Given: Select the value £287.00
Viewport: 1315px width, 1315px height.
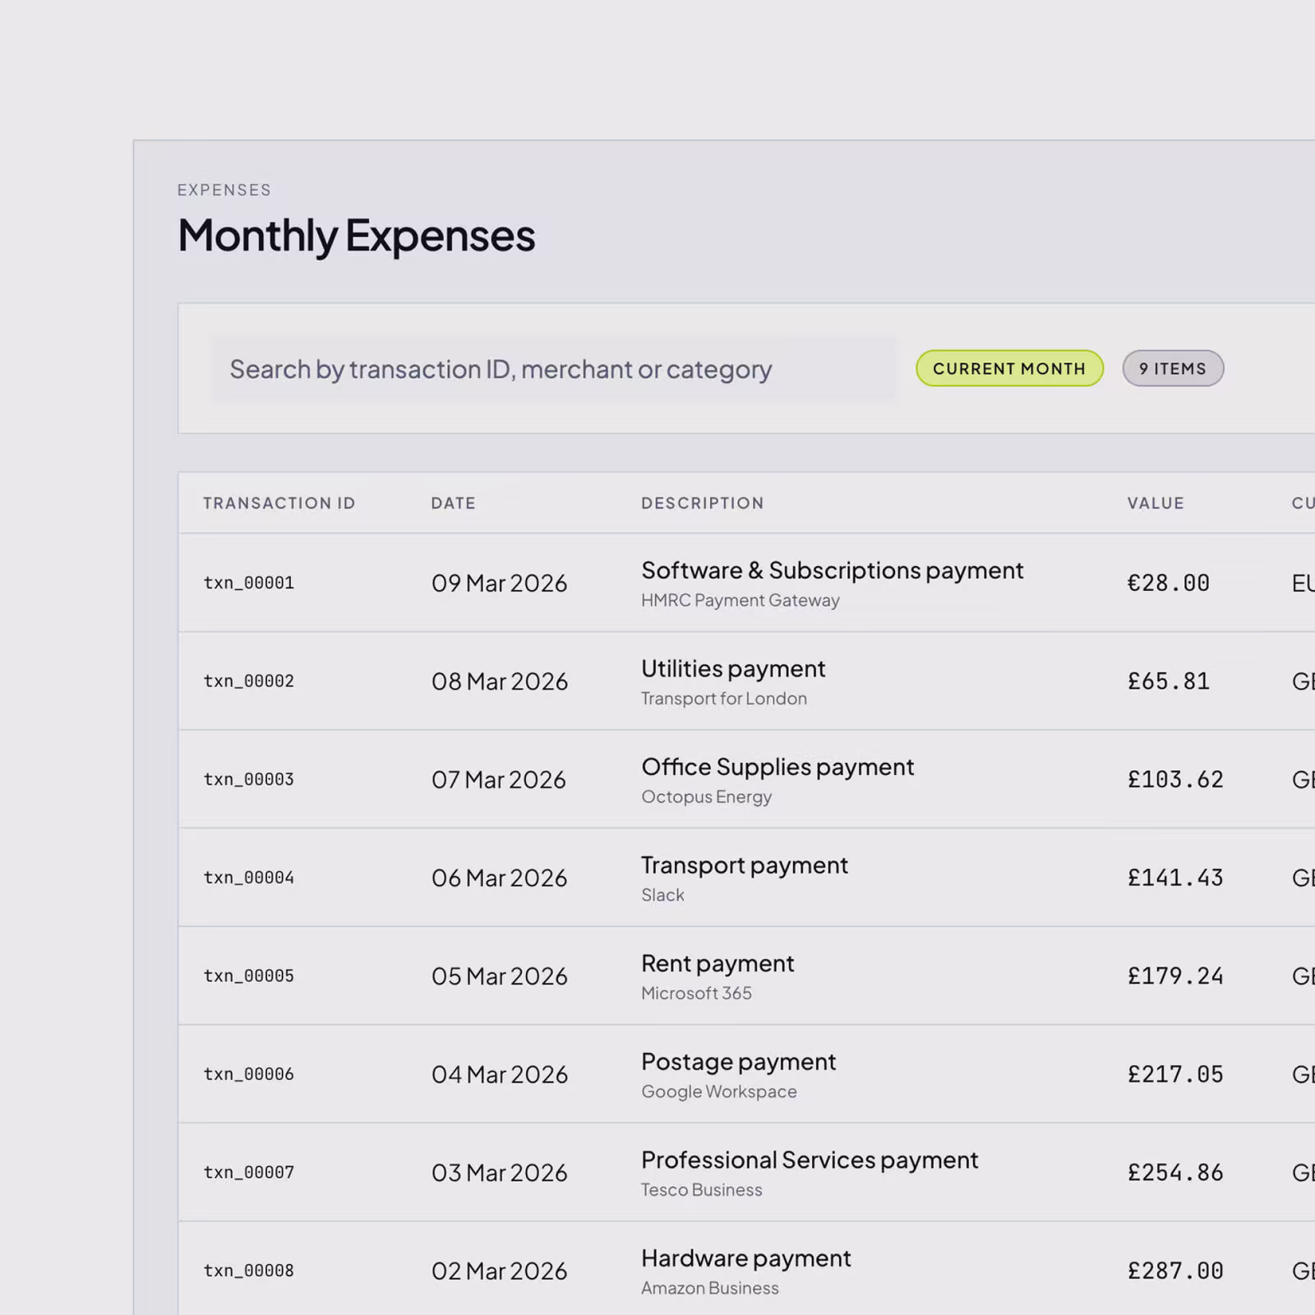Looking at the screenshot, I should tap(1175, 1271).
